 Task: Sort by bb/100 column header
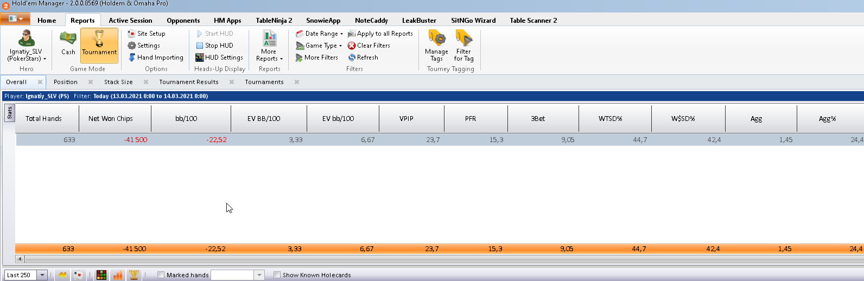click(191, 118)
